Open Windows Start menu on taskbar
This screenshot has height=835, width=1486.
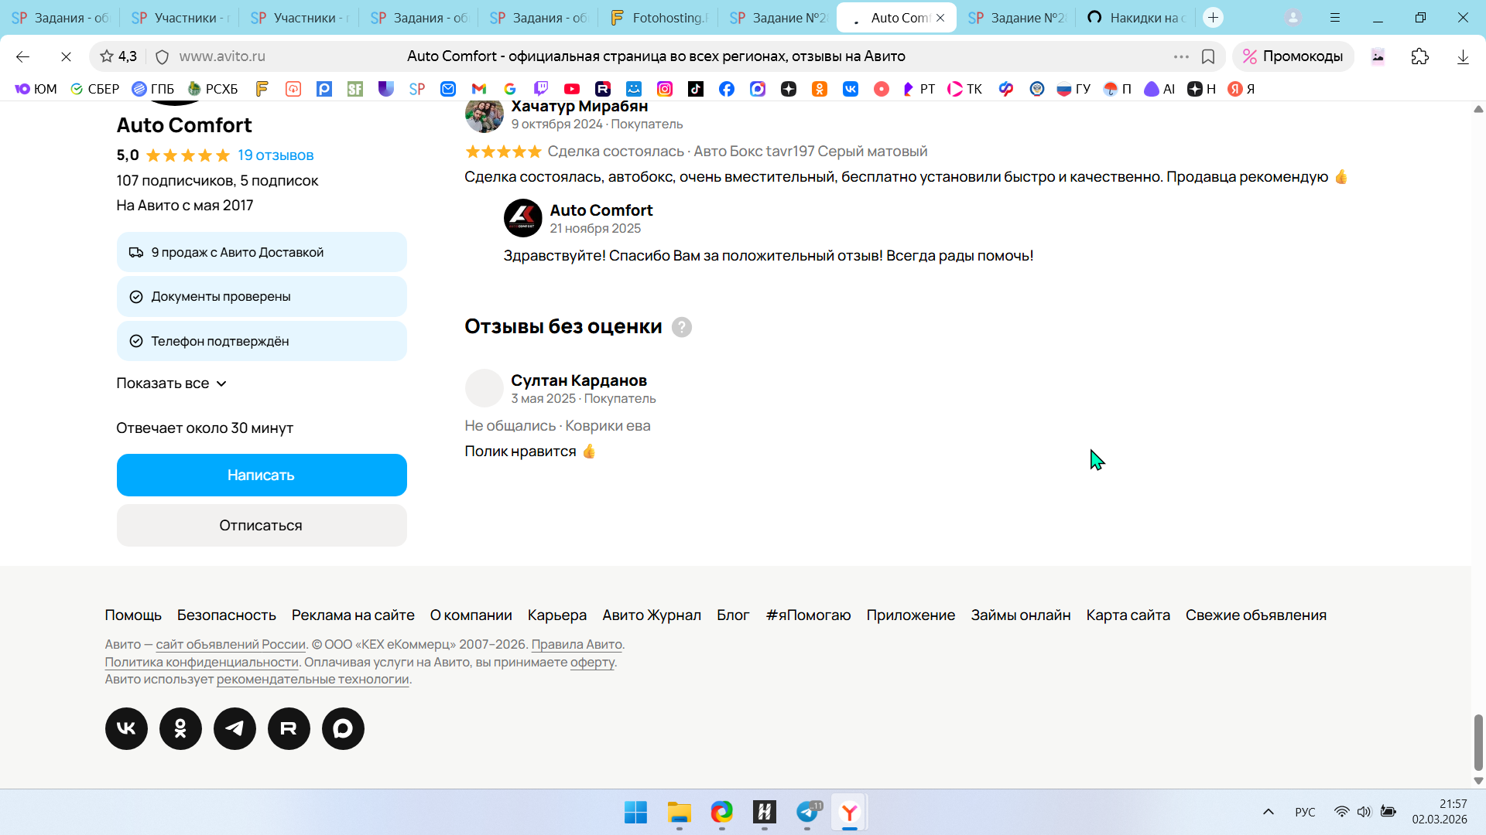pos(635,813)
